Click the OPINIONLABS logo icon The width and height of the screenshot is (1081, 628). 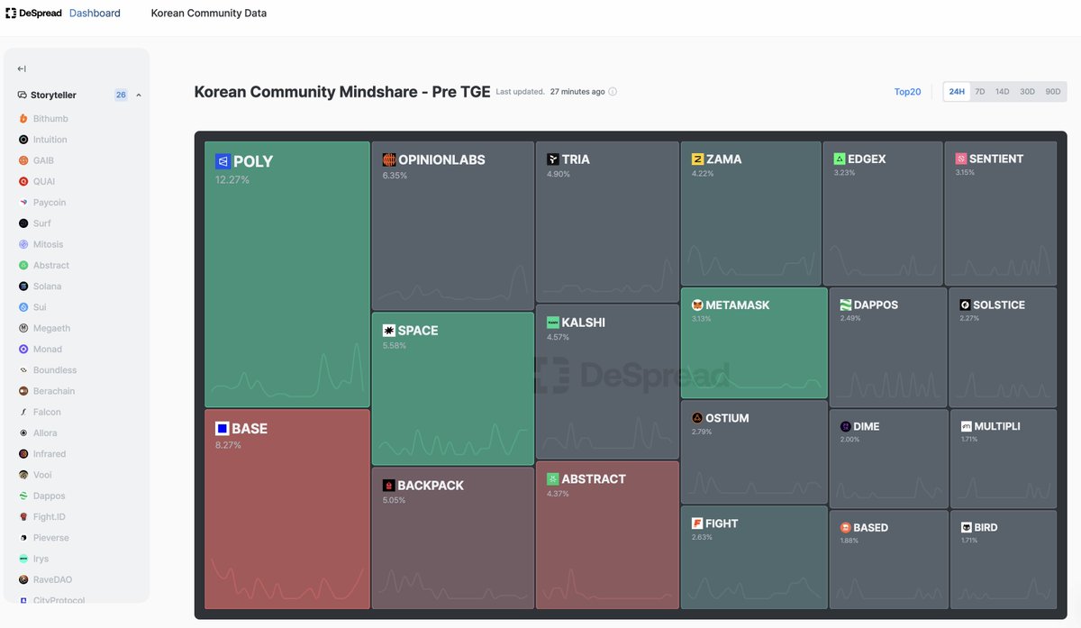389,159
